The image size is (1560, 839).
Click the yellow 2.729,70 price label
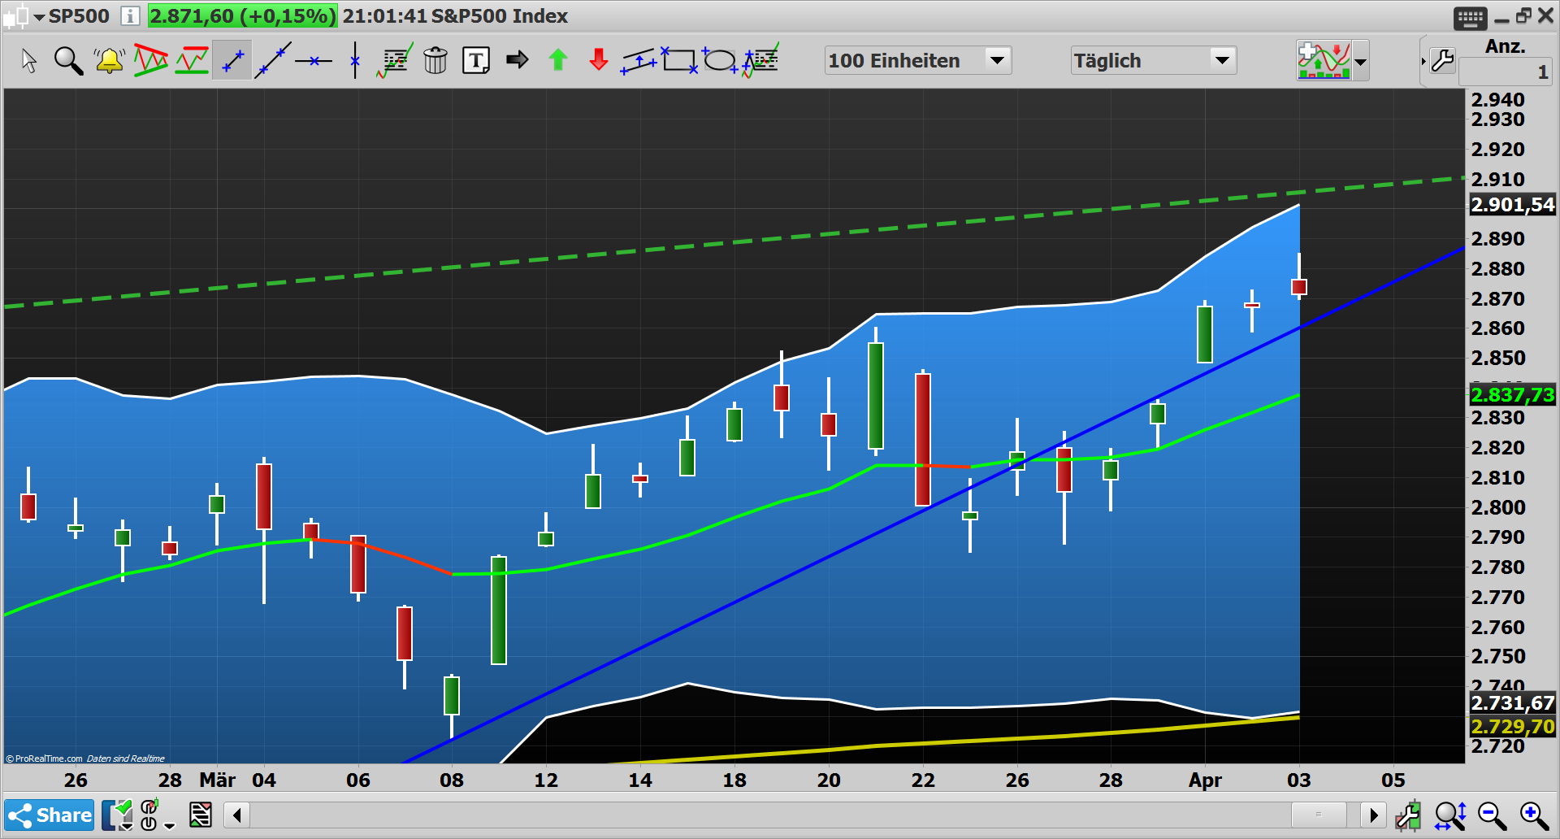pos(1513,727)
